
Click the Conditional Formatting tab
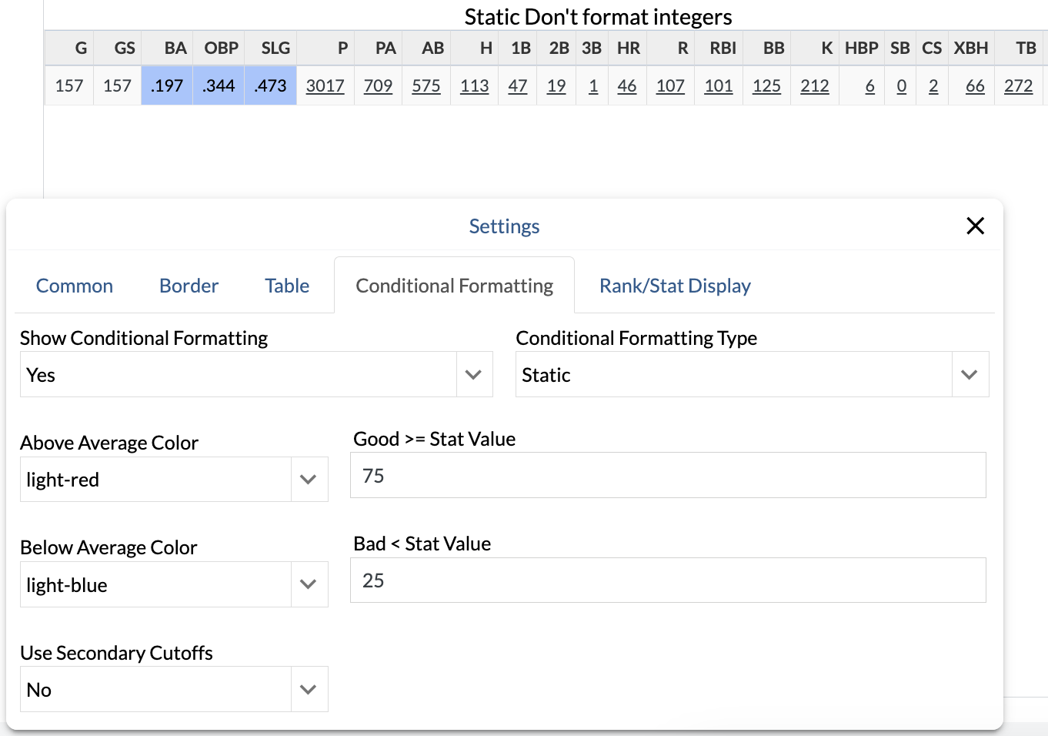click(454, 286)
